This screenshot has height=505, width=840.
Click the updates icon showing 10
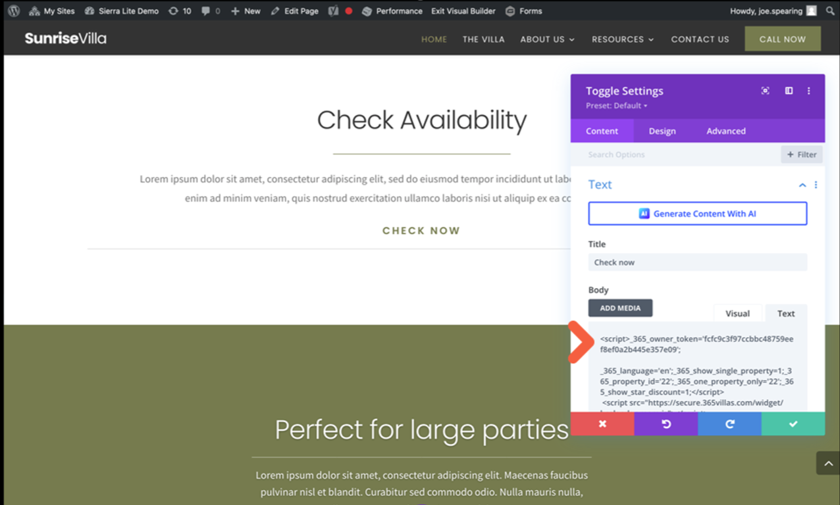[180, 11]
